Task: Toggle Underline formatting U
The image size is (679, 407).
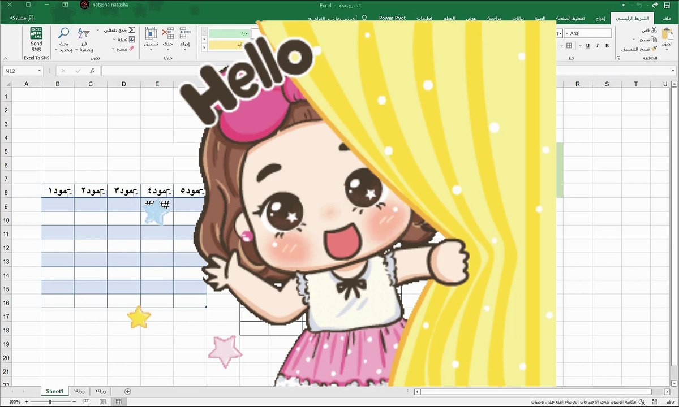Action: (x=588, y=46)
